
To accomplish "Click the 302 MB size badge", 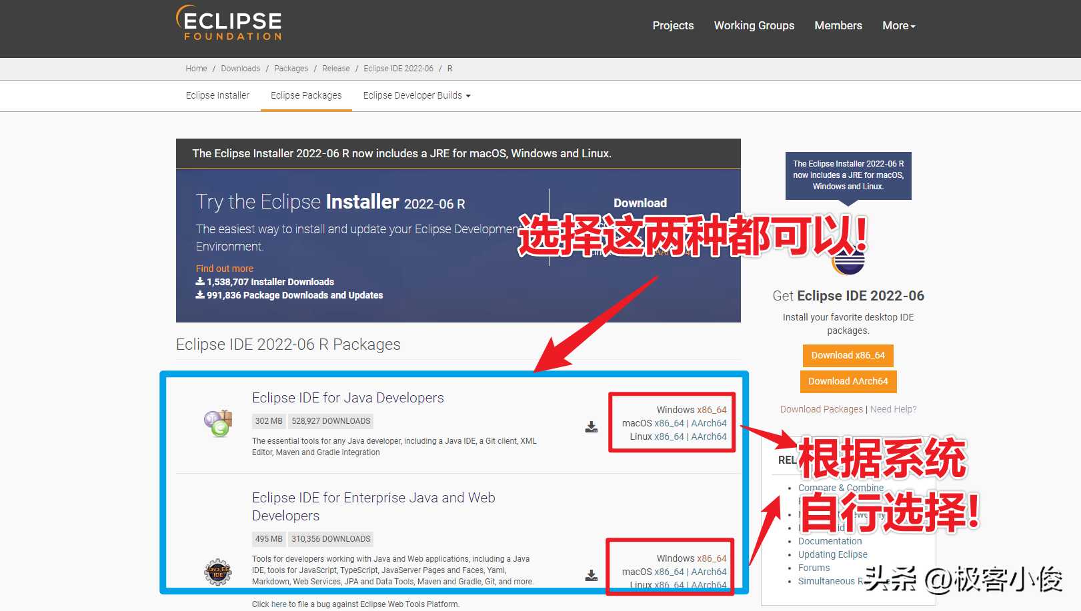I will pos(269,421).
